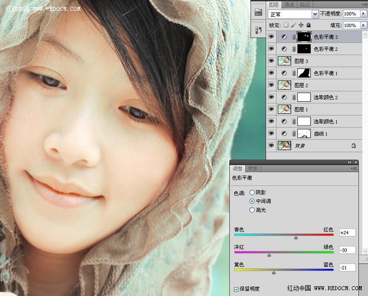Screen dimensions: 368x296
Task: Hide the 选取颜色 2 layer
Action: coord(271,97)
